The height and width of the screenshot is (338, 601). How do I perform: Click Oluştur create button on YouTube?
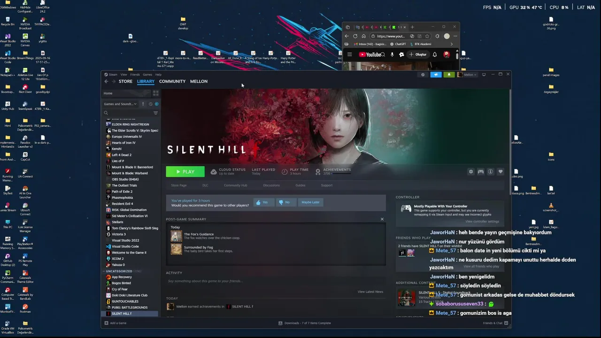click(x=418, y=54)
